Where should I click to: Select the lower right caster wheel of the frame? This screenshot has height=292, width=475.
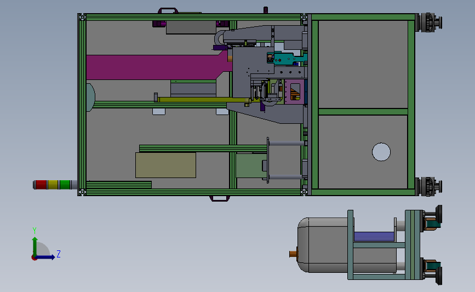430,186
